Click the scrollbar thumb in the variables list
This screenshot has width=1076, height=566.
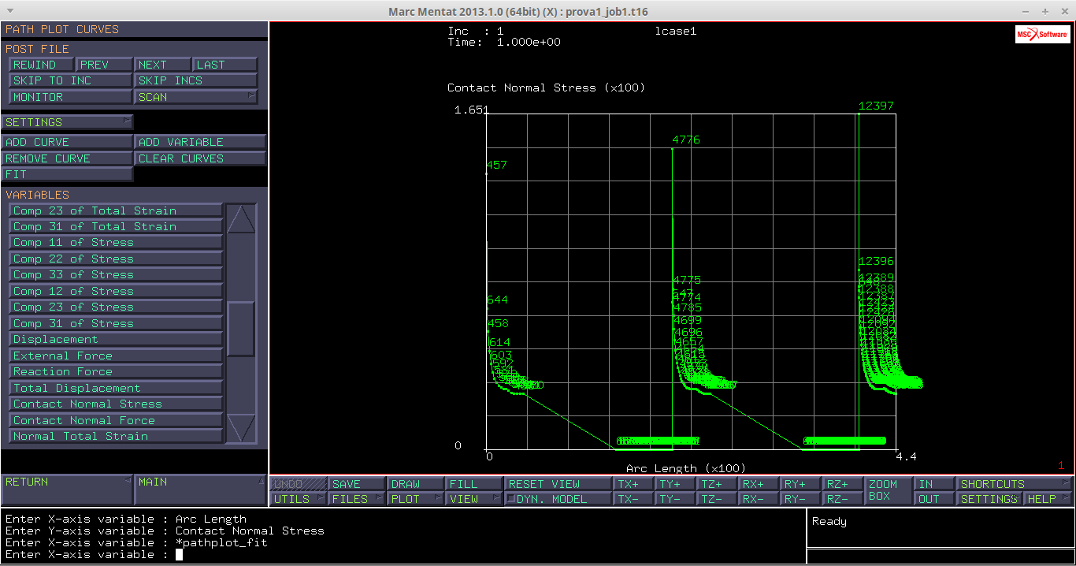241,329
